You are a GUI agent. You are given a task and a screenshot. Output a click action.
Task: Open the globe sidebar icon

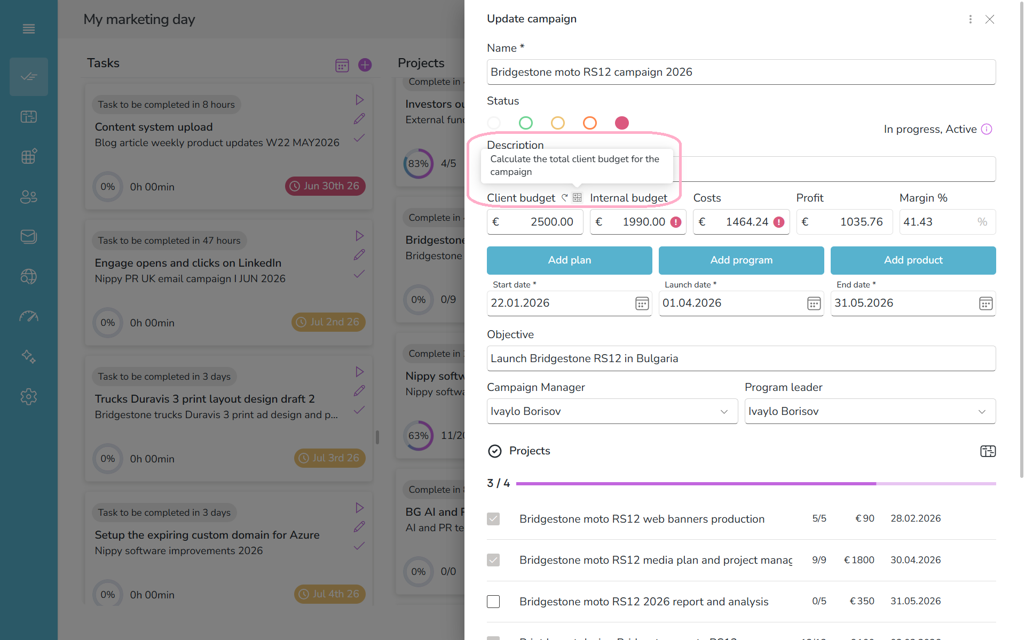[29, 276]
